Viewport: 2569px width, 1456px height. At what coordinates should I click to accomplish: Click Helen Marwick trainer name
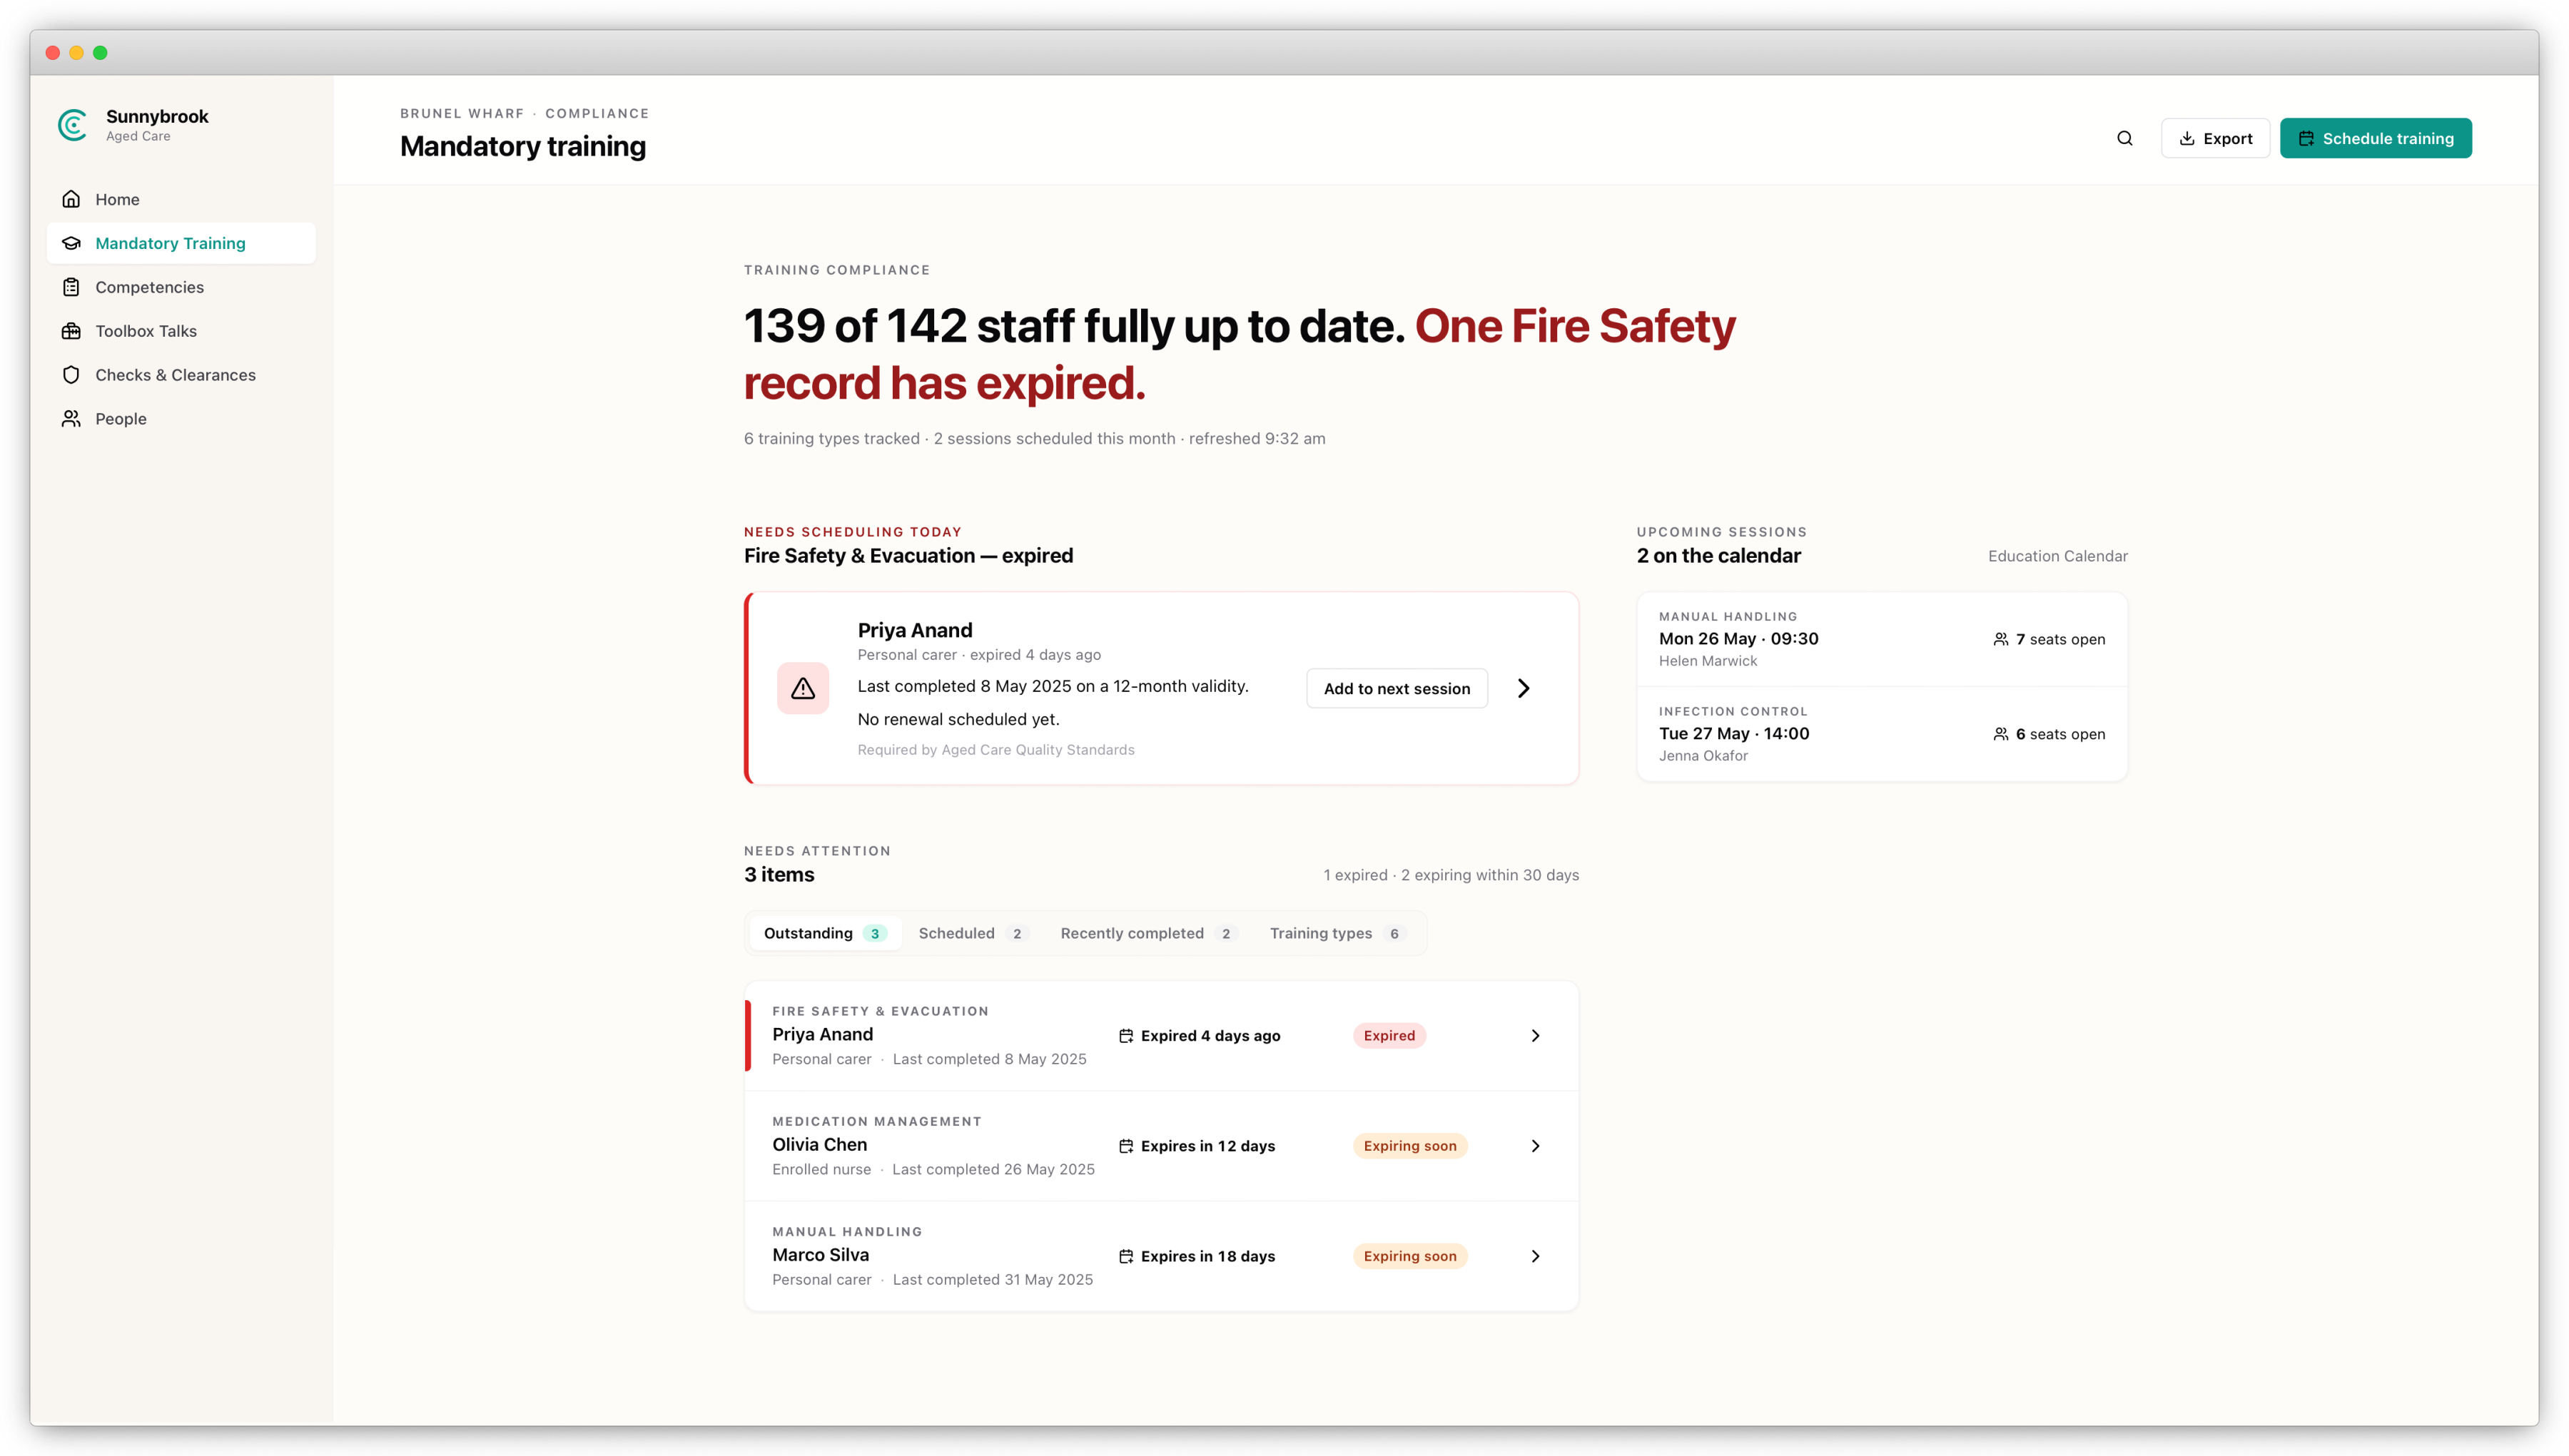pos(1707,661)
